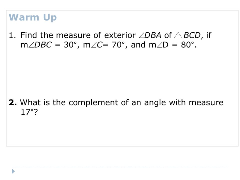Click the italic "DBA" angle name
This screenshot has height=180, width=240.
tap(153, 35)
